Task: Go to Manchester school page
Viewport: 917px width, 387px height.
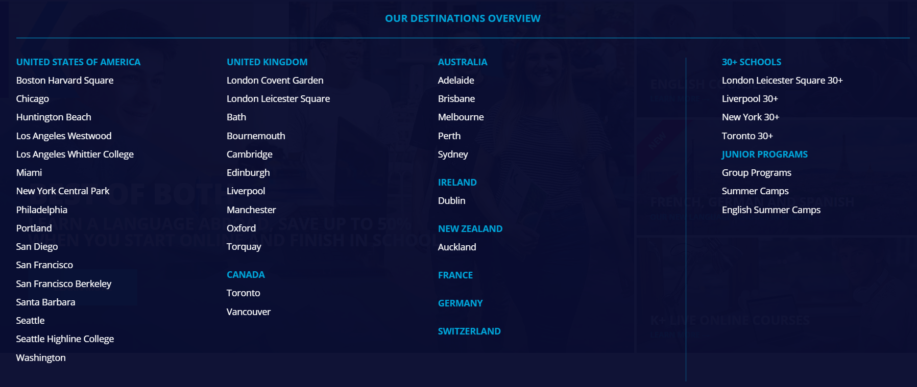Action: pyautogui.click(x=251, y=210)
